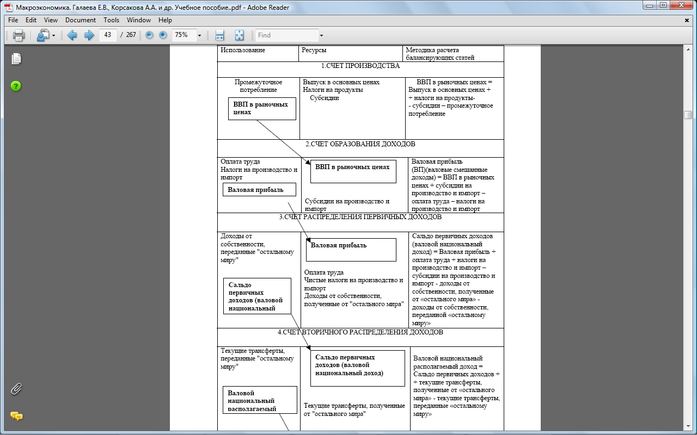Screen dimensions: 697x435
Task: Click column header 'Использование'
Action: pos(243,50)
